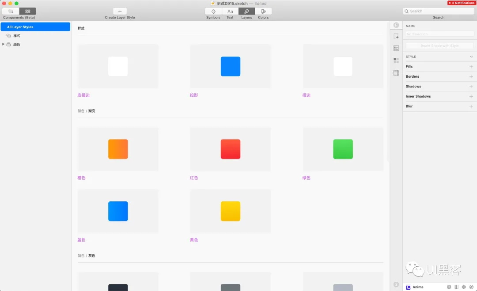The image size is (477, 291).
Task: Switch to the Canvas view button
Action: [x=11, y=11]
